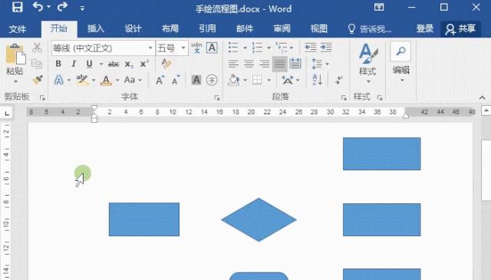
Task: Open the Change Case Aa dropdown
Action: [133, 81]
